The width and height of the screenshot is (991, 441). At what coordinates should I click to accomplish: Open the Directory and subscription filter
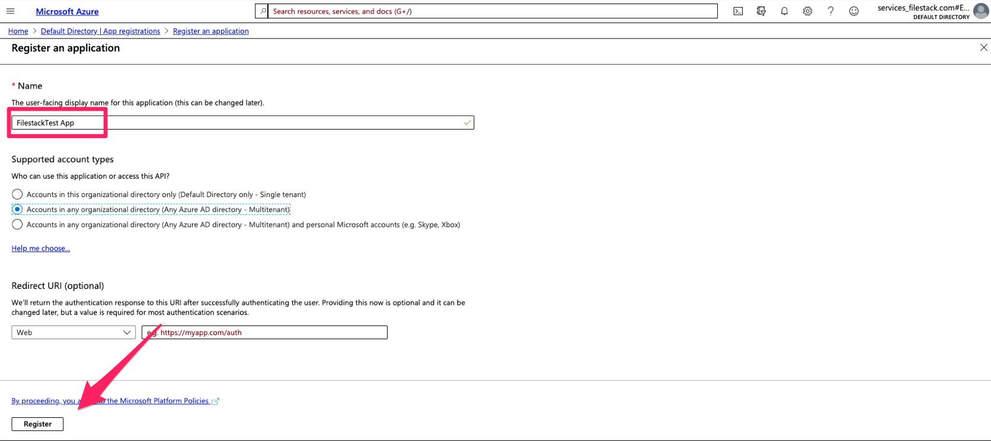tap(761, 11)
